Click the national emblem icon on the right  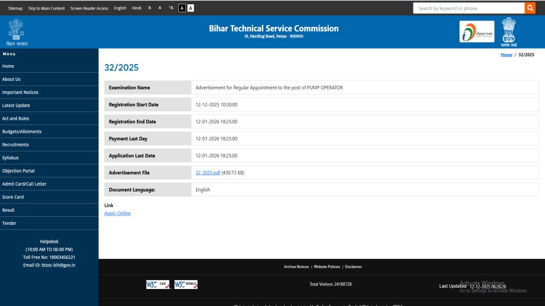coord(508,31)
